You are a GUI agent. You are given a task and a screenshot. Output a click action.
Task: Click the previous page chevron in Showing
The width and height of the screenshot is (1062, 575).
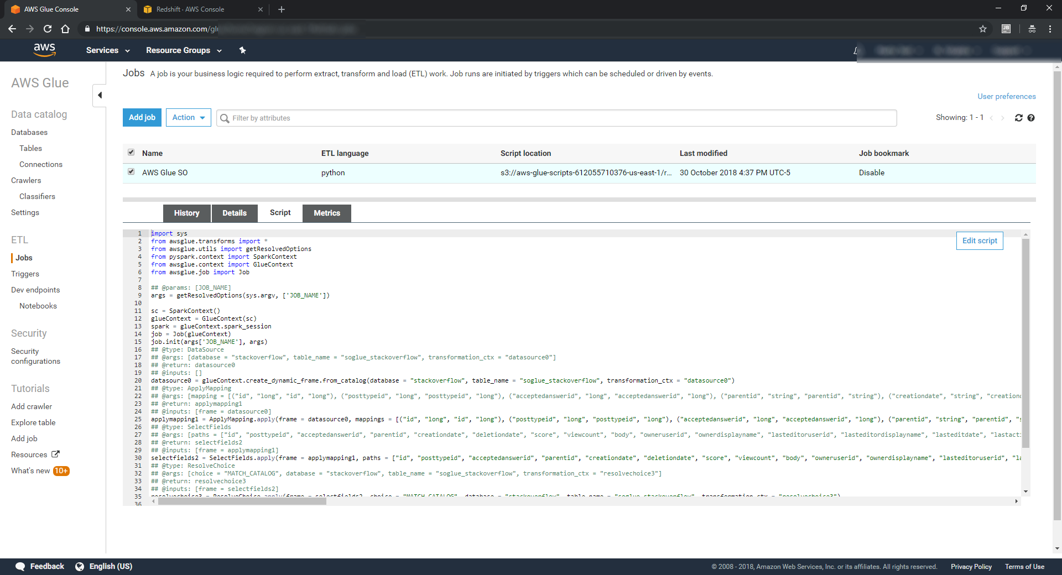(x=991, y=118)
